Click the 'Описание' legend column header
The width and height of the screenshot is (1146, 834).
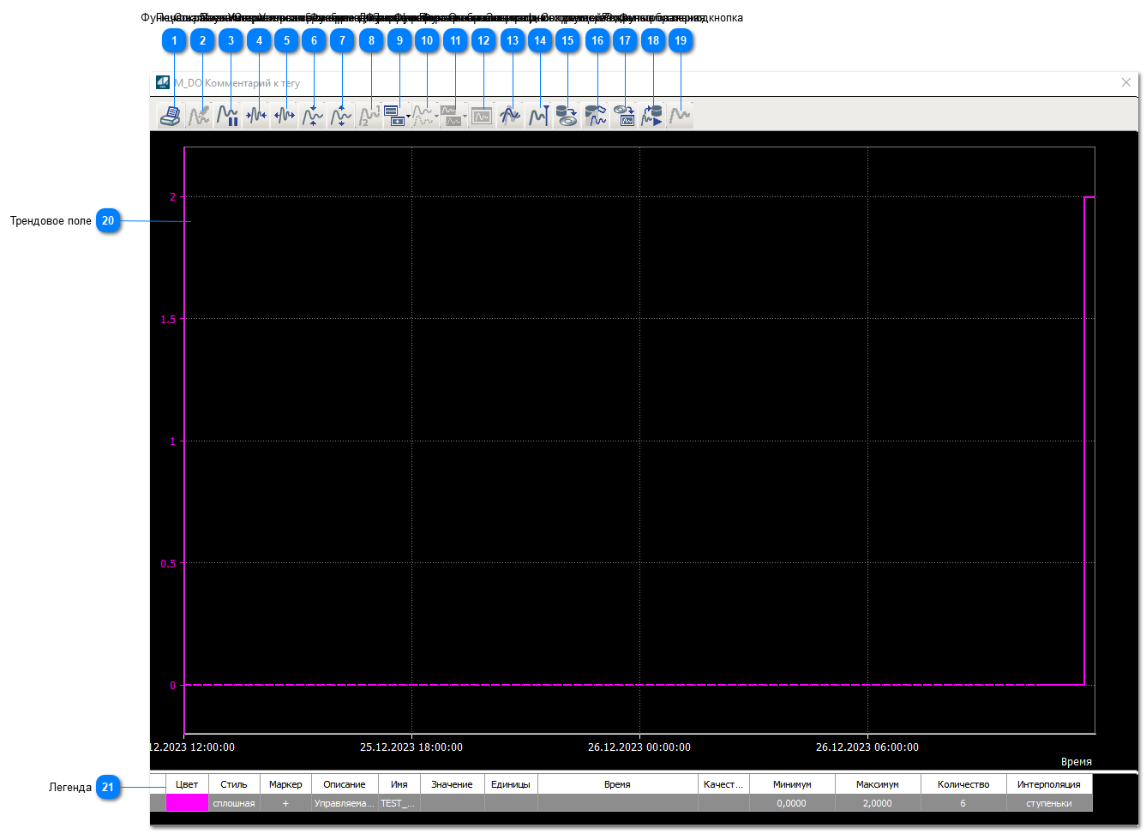(x=345, y=784)
